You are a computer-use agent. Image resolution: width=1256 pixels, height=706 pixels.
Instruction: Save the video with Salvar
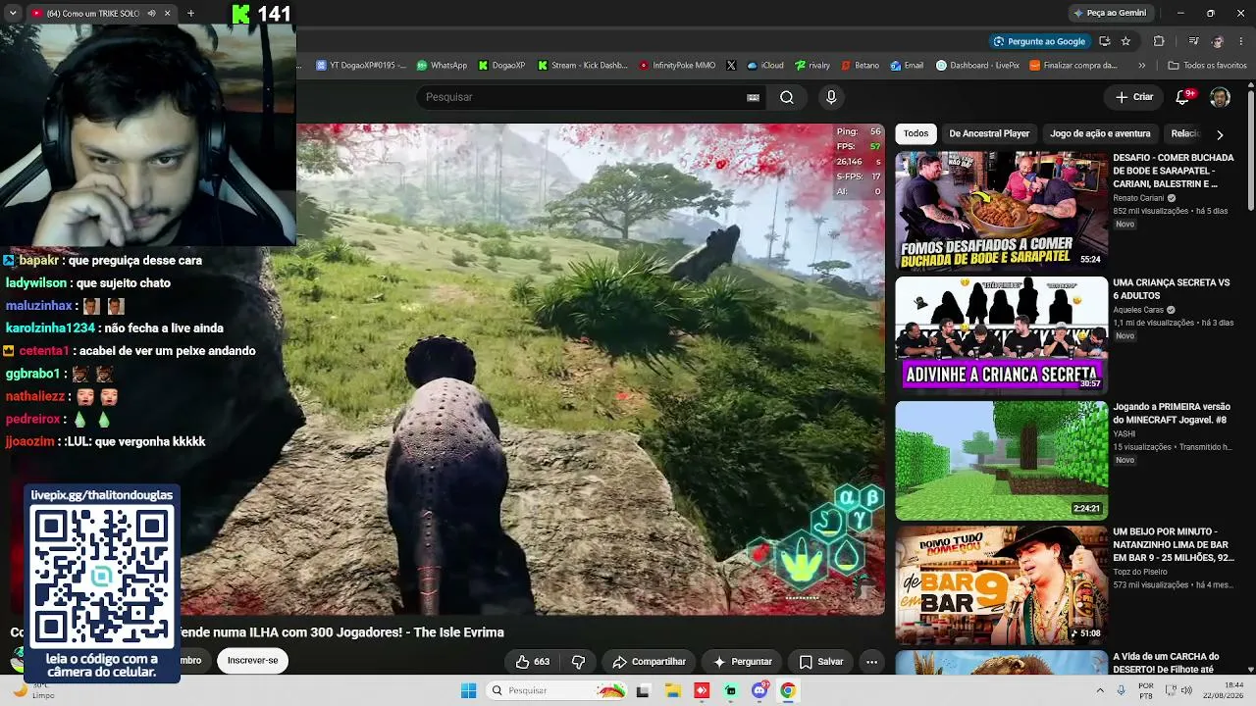click(821, 662)
